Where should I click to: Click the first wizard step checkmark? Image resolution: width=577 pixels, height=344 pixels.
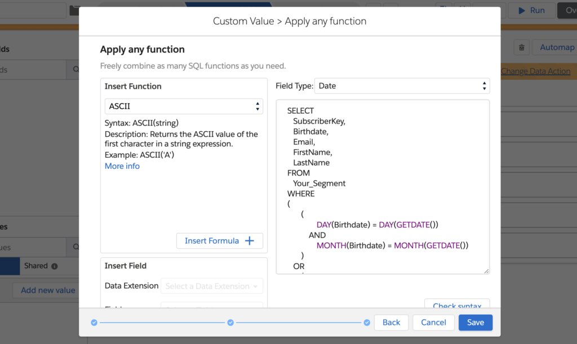click(94, 323)
